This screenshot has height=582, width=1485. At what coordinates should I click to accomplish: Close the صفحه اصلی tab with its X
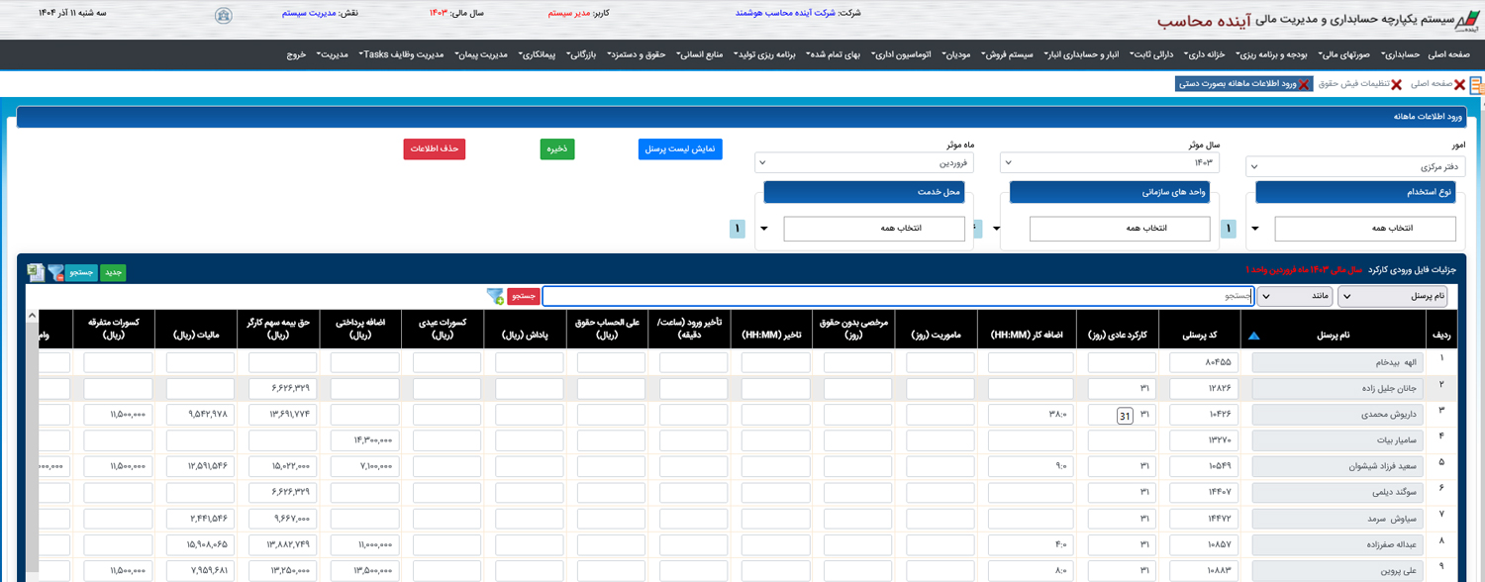coord(1459,85)
